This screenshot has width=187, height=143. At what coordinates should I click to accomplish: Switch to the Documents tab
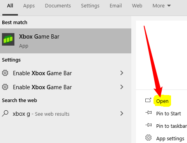58,6
